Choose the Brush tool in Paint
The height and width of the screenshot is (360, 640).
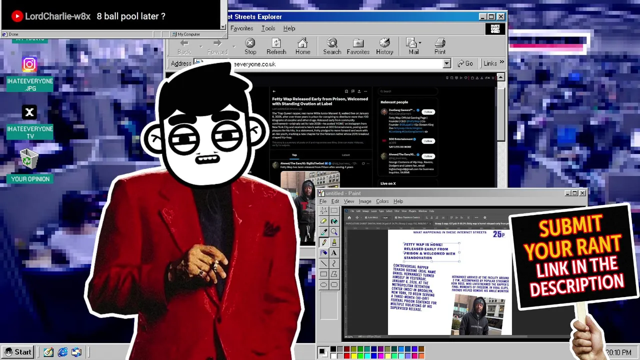[334, 242]
